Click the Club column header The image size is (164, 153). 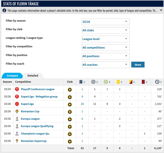[70, 82]
